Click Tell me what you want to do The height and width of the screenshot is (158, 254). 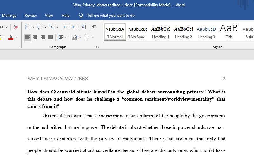click(x=110, y=16)
